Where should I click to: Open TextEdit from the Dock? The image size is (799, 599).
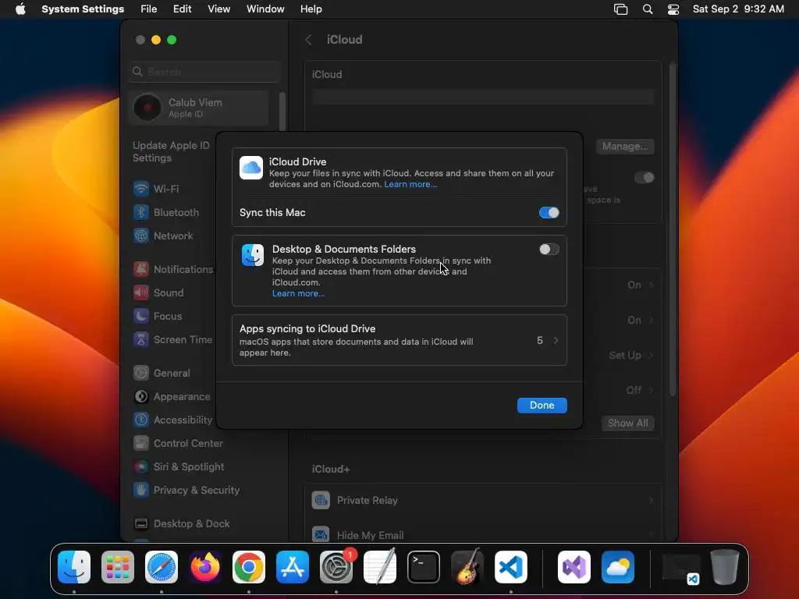click(380, 566)
